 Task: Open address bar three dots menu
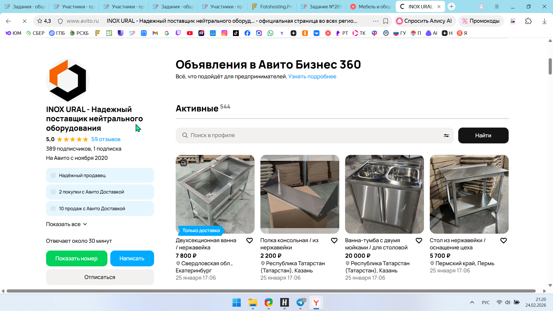tap(375, 21)
